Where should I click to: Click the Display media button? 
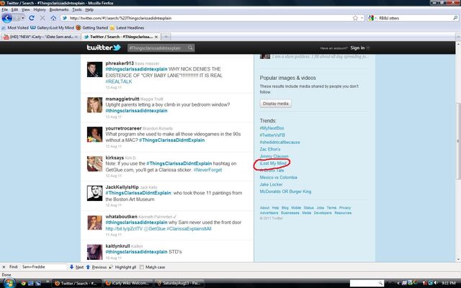click(x=275, y=104)
